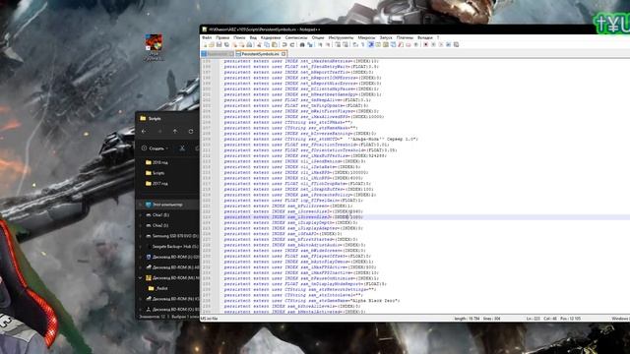Image resolution: width=630 pixels, height=354 pixels.
Task: Open the Правка menu
Action: click(x=222, y=37)
